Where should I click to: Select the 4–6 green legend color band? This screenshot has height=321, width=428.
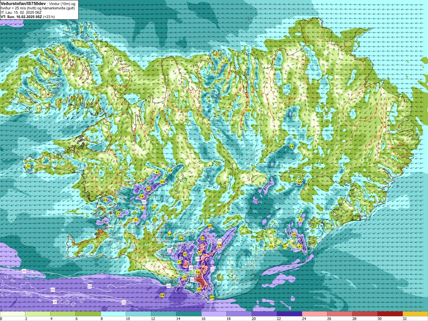pos(63,314)
